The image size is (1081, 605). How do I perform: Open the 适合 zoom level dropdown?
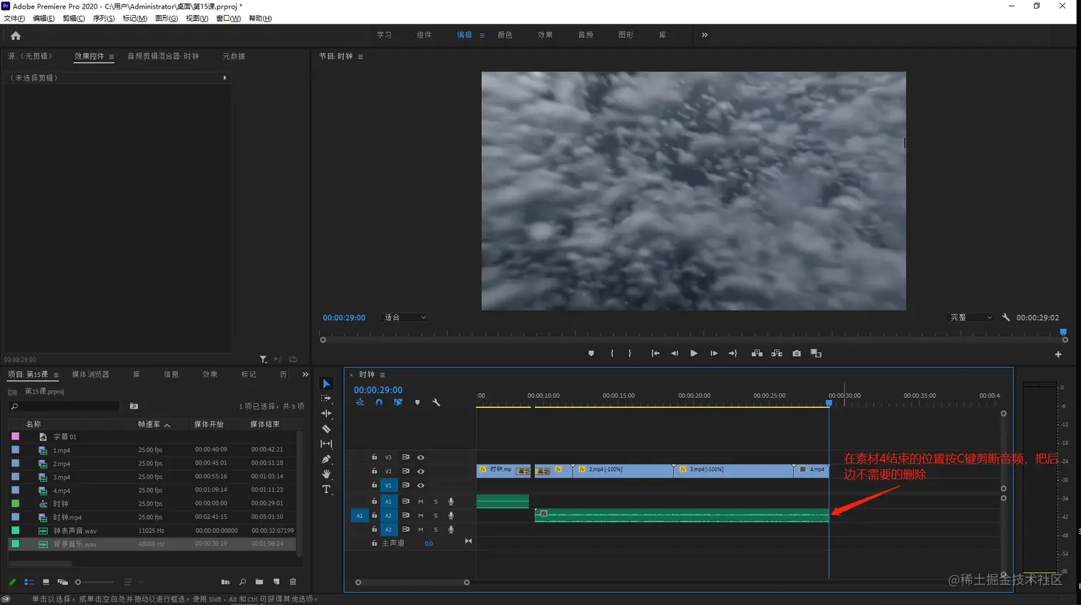click(x=405, y=318)
